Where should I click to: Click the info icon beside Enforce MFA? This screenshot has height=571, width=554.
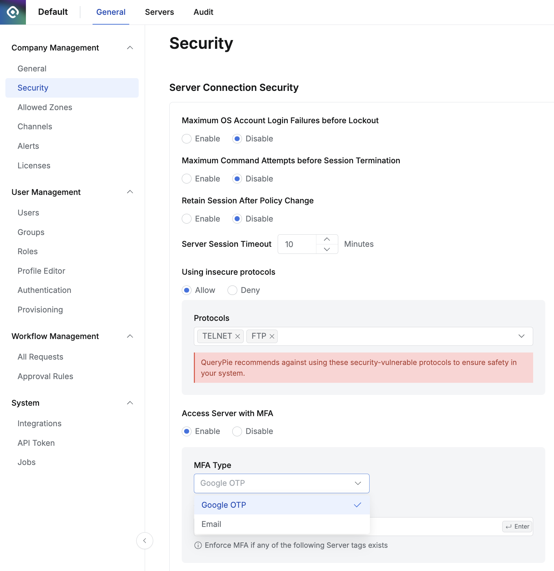(x=198, y=545)
